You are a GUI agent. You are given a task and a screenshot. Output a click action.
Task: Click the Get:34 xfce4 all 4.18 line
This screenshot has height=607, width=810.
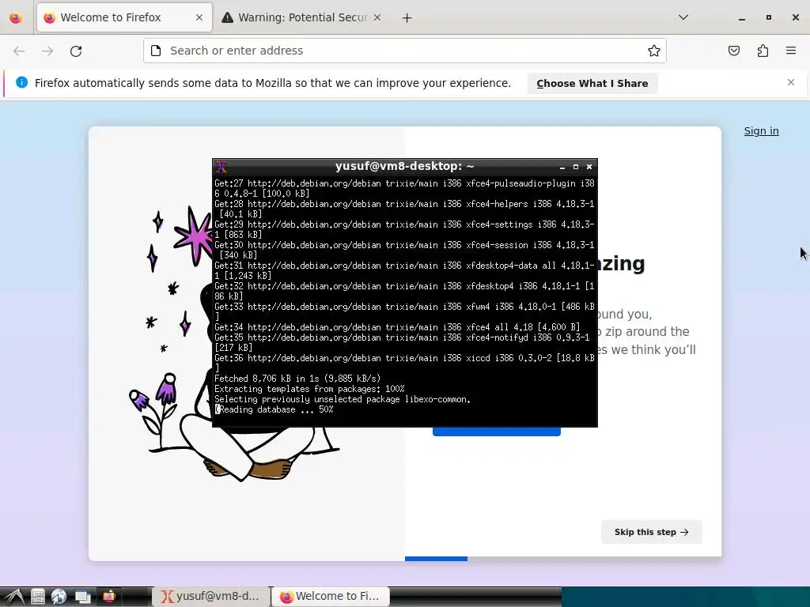pyautogui.click(x=397, y=327)
